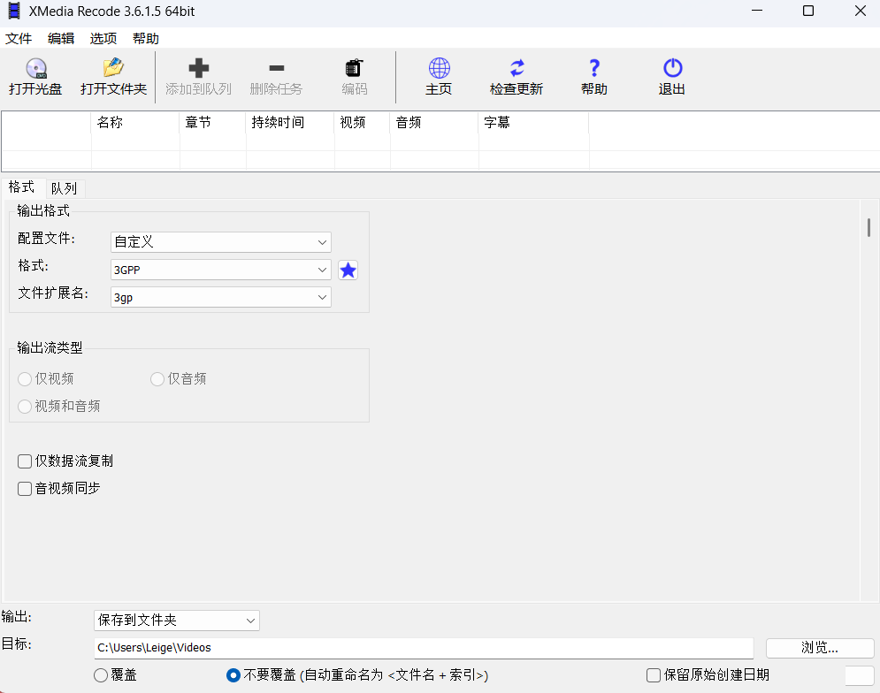Open the 主页 (Home) globe icon
This screenshot has height=693, width=880.
[439, 68]
